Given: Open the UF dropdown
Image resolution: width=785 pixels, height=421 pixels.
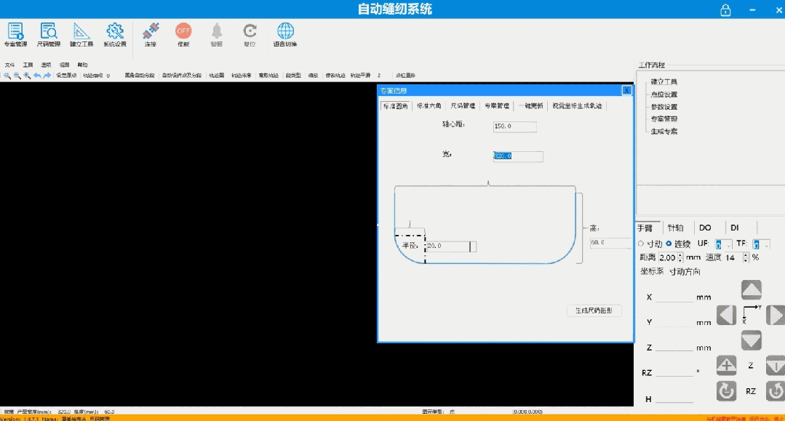Looking at the screenshot, I should 723,244.
